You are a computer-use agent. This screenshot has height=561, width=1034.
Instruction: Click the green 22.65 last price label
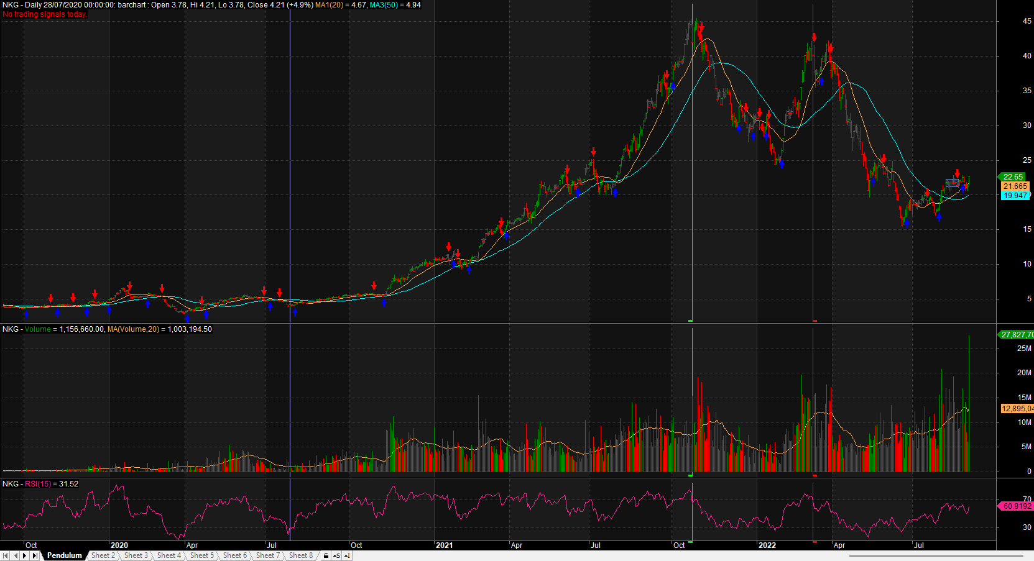pos(1013,177)
